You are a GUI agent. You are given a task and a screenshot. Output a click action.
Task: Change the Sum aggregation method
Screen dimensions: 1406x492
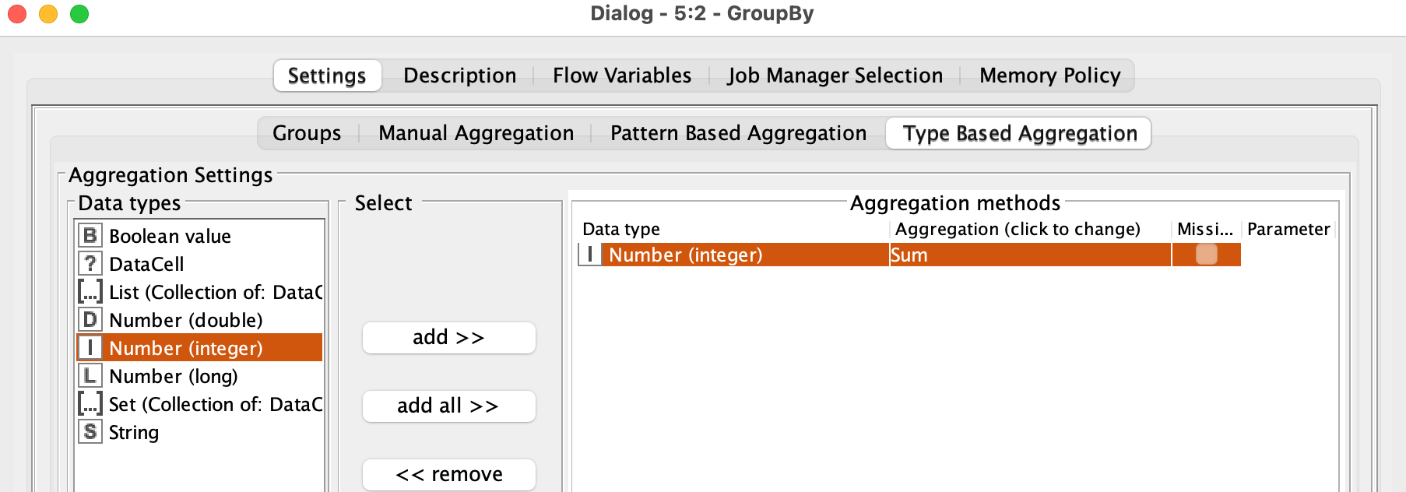point(1030,255)
